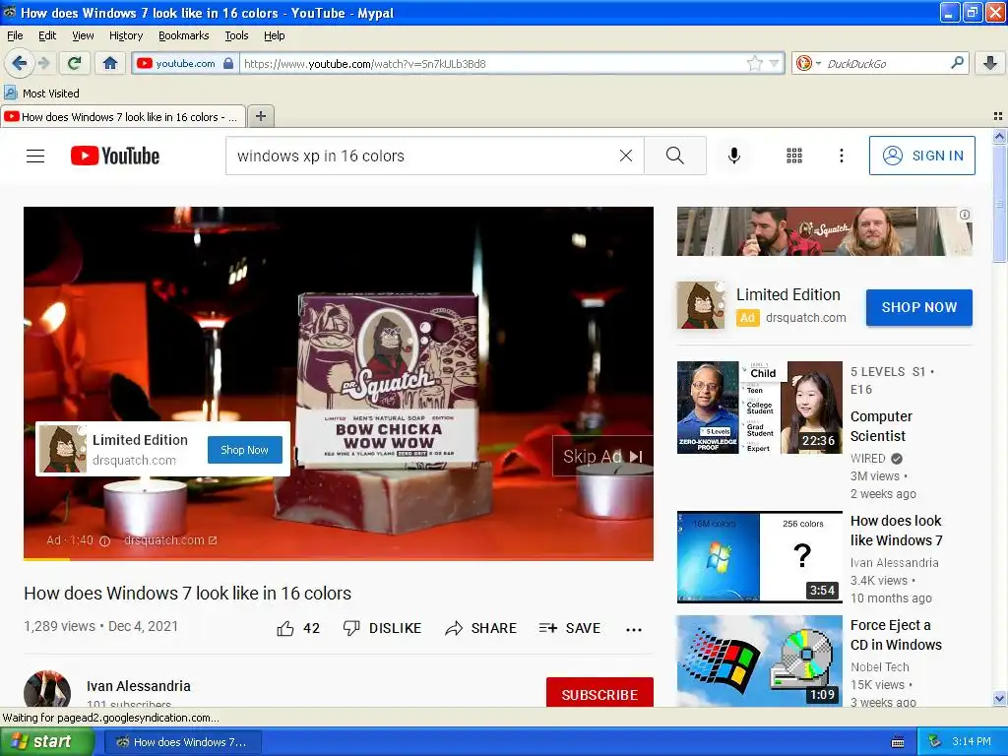The image size is (1008, 756).
Task: Click the page scrollbar down arrow
Action: [x=999, y=698]
